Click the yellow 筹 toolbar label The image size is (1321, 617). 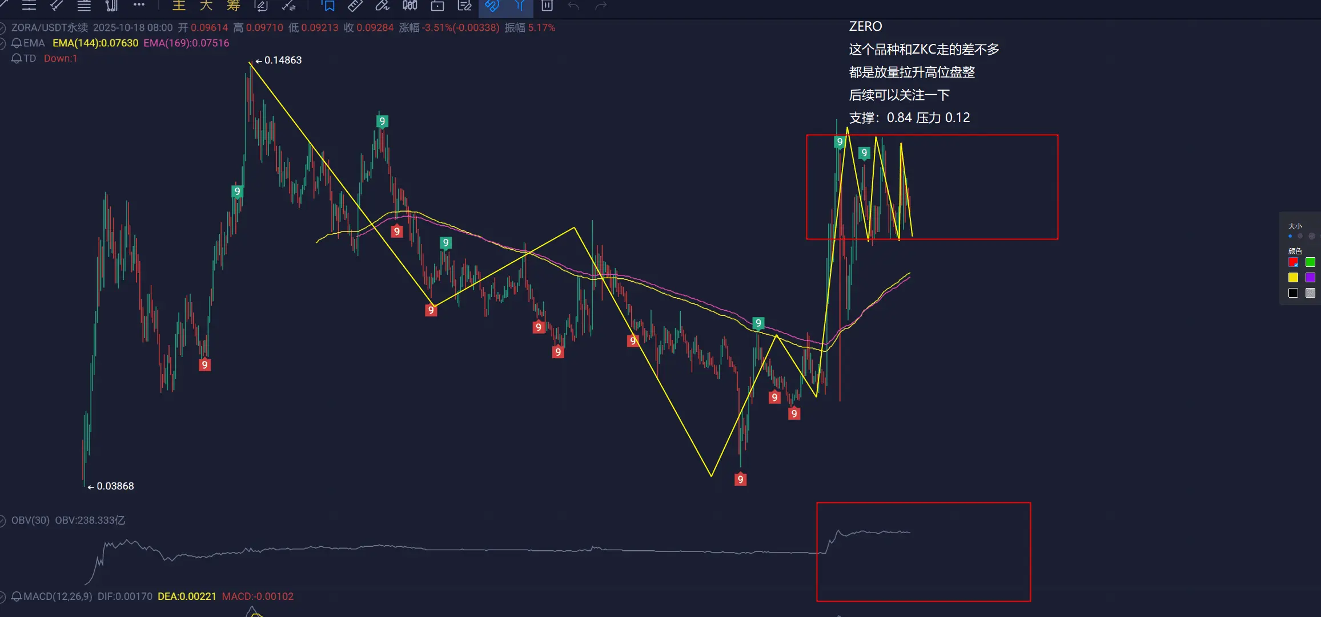[233, 6]
